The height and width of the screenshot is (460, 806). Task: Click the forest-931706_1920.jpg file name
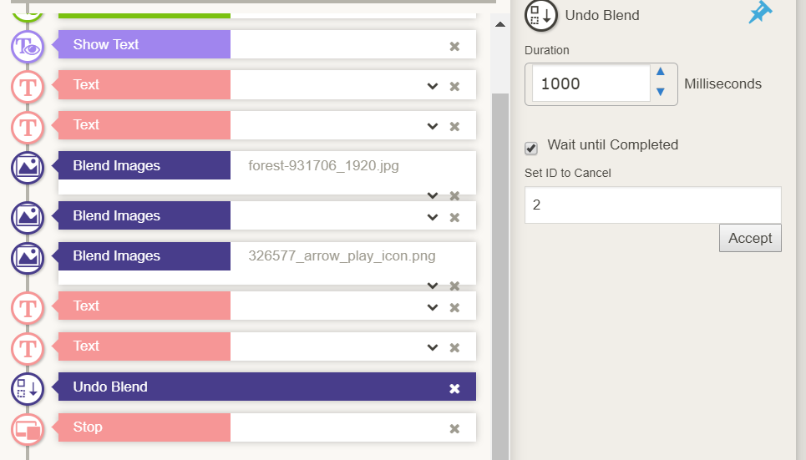tap(323, 166)
